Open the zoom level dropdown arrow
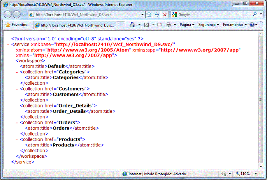The width and height of the screenshot is (267, 180). click(256, 174)
